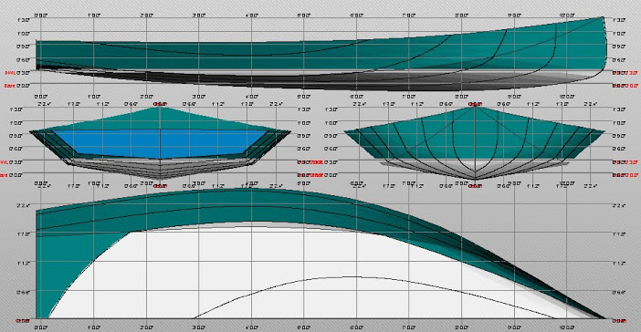Click the bow point in plan view
641x332 pixels.
point(604,317)
